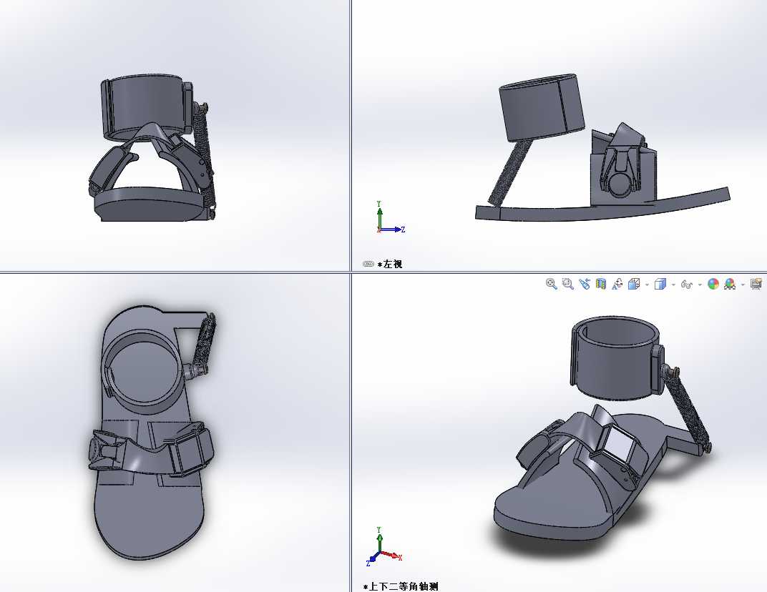Viewport: 767px width, 592px height.
Task: Expand the Hide/Show Items dropdown arrow
Action: 699,285
